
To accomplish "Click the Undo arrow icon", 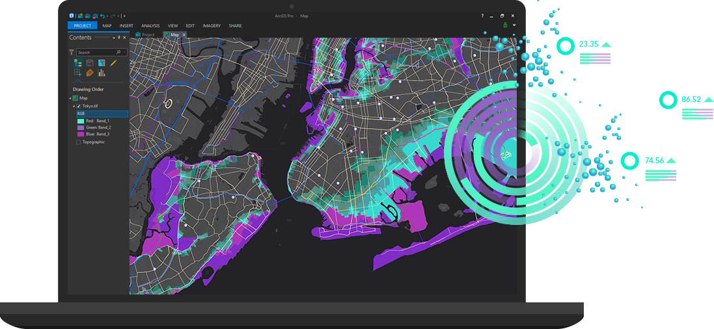I will pos(102,16).
